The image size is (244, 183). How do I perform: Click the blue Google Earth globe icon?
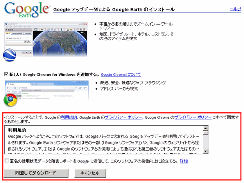(9, 55)
